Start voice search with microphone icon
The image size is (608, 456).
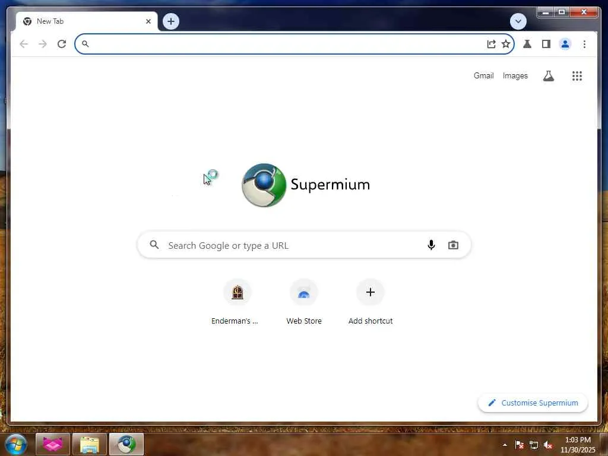(x=431, y=245)
